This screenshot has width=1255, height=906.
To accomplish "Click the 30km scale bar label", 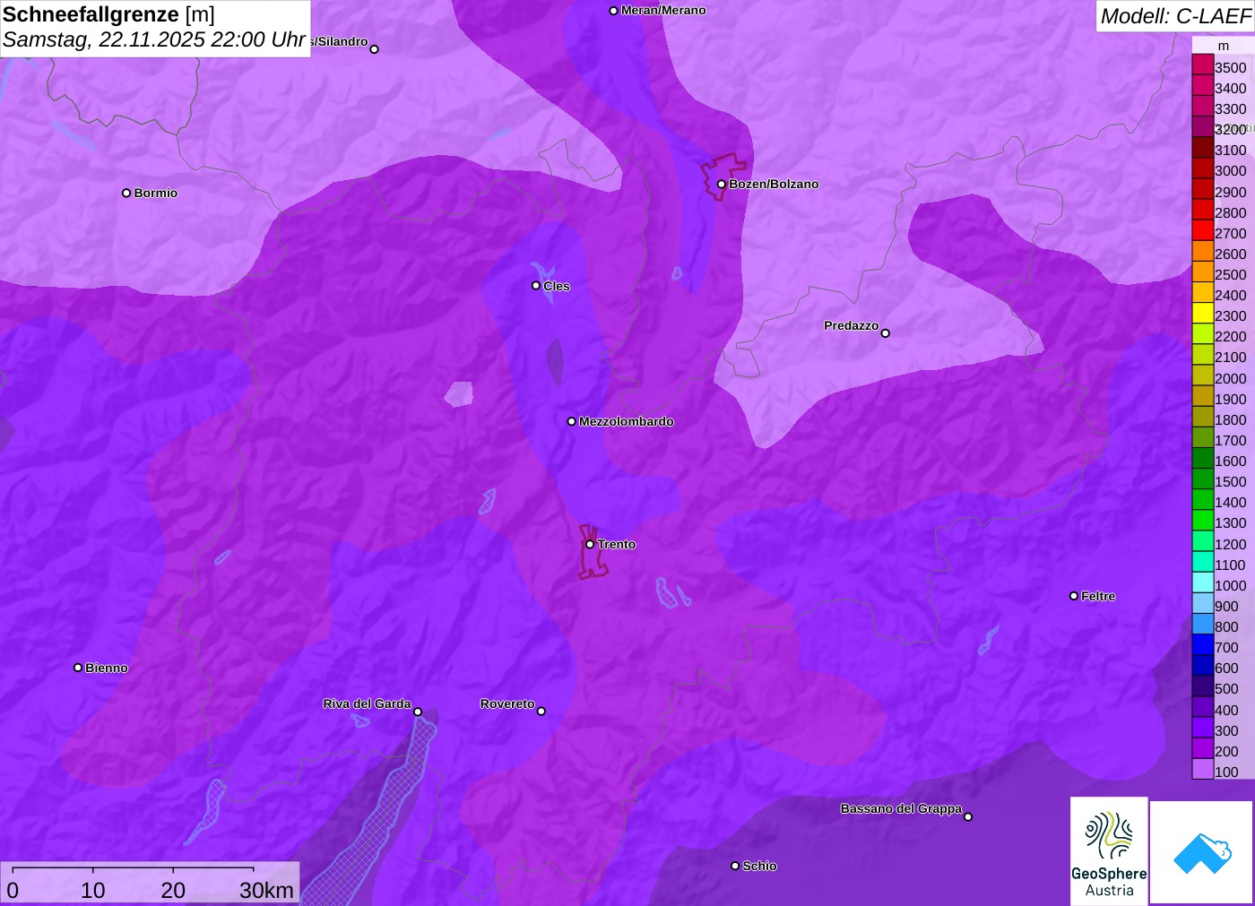I will [266, 890].
